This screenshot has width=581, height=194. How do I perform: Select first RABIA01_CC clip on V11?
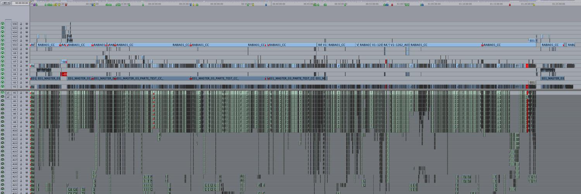(x=48, y=45)
